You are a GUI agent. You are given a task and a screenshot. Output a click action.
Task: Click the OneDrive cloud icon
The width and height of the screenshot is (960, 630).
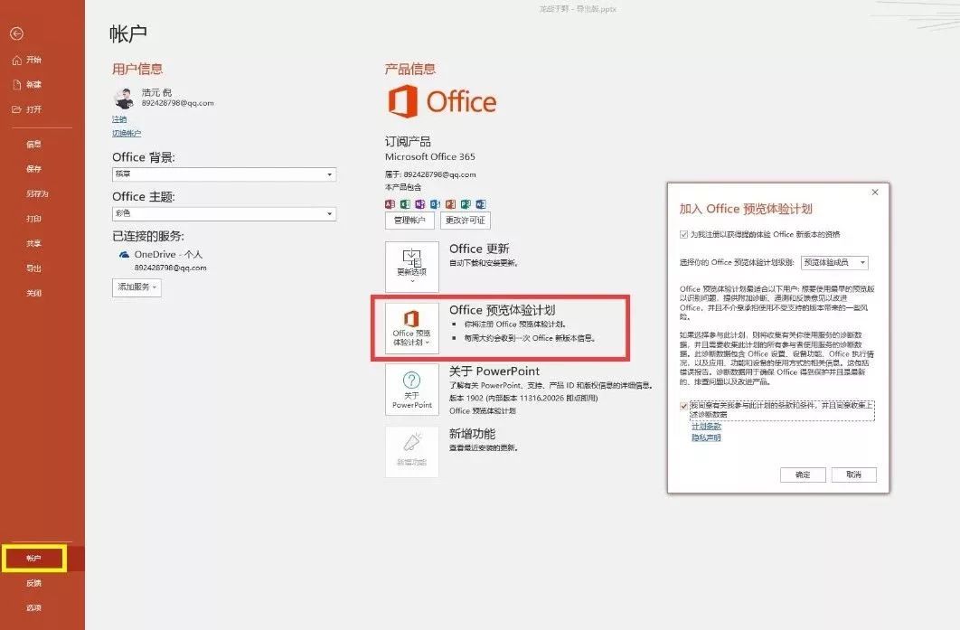(x=124, y=255)
